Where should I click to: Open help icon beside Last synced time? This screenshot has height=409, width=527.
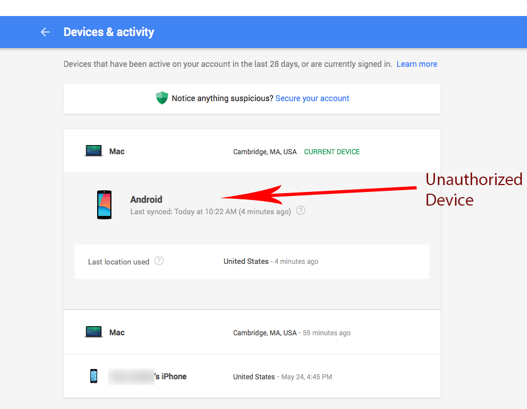coord(301,211)
